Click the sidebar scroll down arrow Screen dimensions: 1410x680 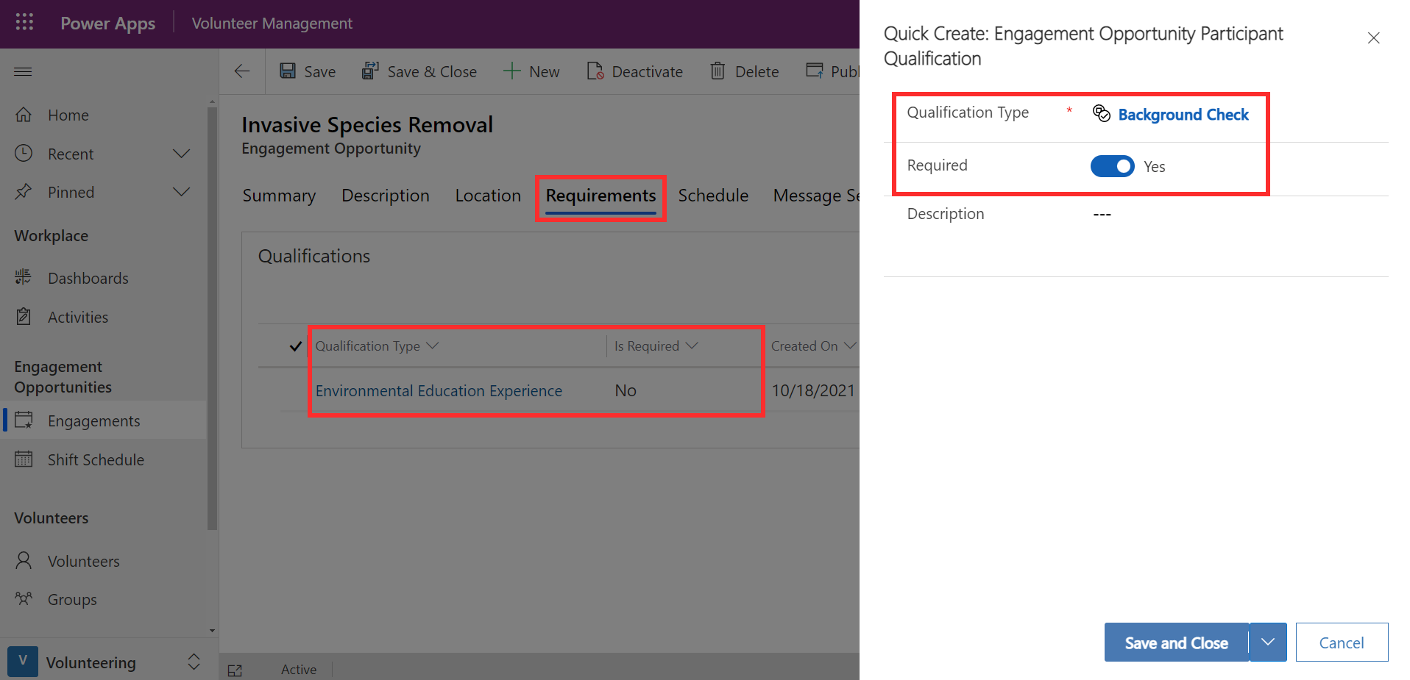click(212, 630)
